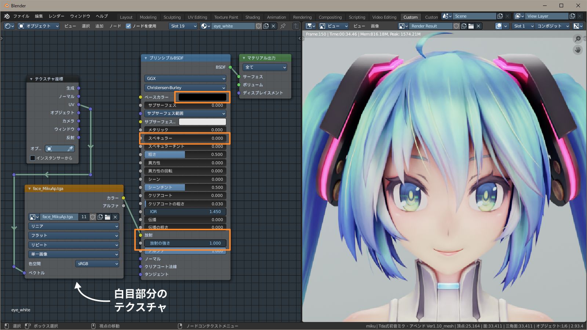587x330 pixels.
Task: Click the parent node tree arrow icon
Action: coord(296,26)
